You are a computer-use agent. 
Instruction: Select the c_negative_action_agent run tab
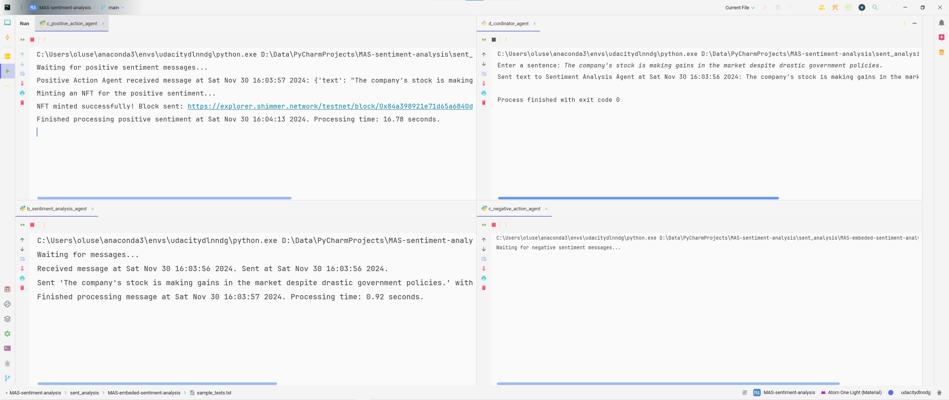[x=514, y=209]
